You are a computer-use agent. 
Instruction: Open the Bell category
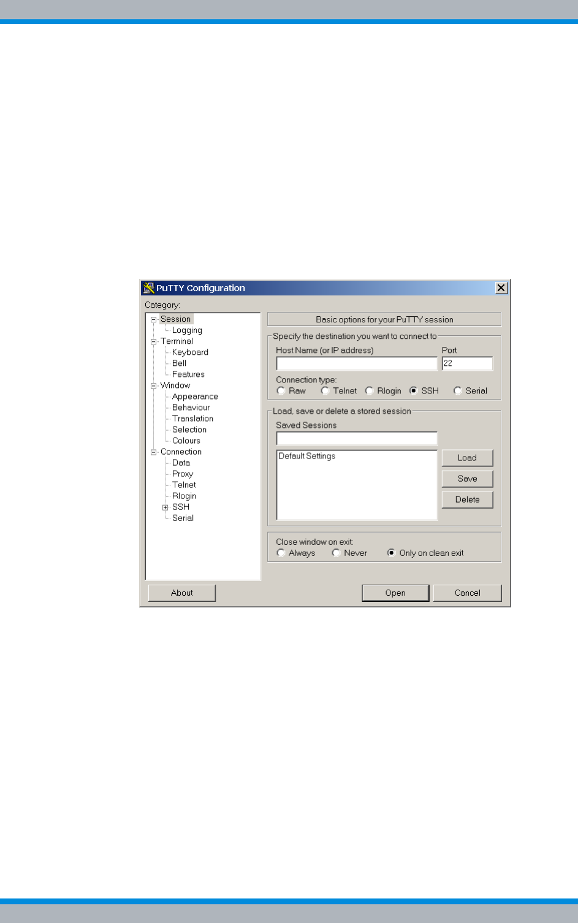(x=179, y=363)
